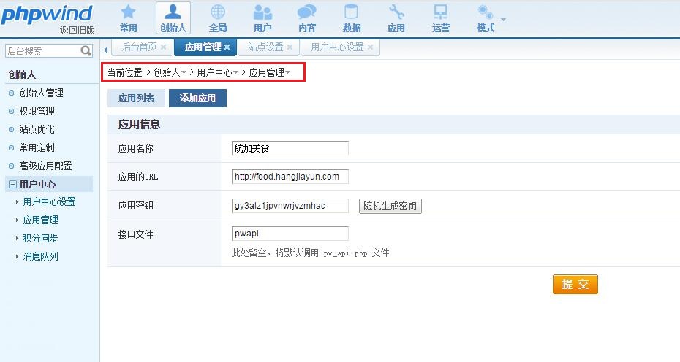The image size is (680, 362).
Task: Click the 接口文件 input field
Action: point(290,234)
